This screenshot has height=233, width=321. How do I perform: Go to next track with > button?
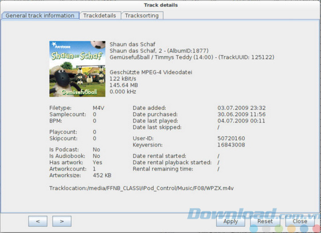[x=62, y=221]
